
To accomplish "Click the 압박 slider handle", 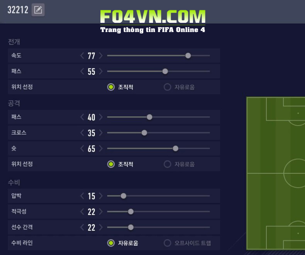I will (124, 196).
